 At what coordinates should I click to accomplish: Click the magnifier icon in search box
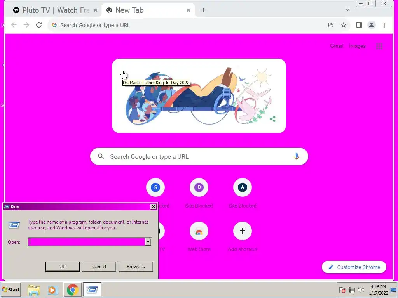pos(101,156)
